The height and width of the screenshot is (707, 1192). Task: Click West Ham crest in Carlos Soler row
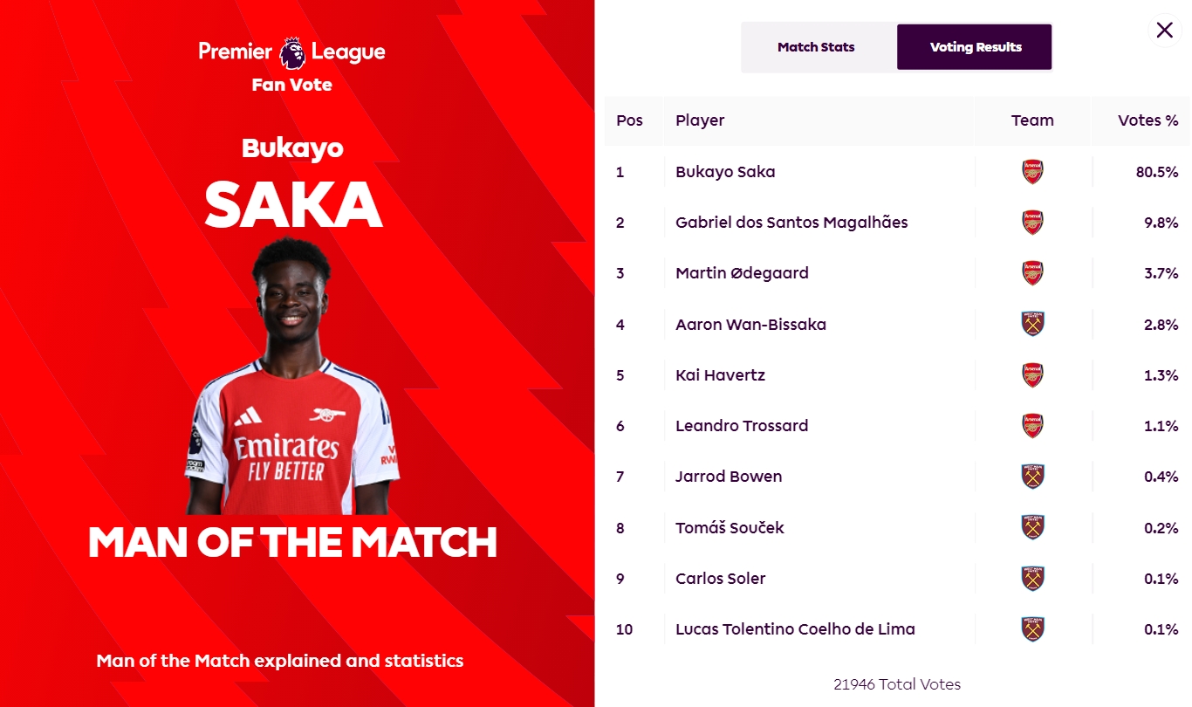pyautogui.click(x=1032, y=578)
